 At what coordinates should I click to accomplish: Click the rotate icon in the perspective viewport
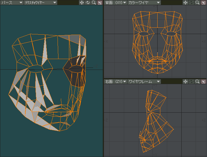click(88, 2)
